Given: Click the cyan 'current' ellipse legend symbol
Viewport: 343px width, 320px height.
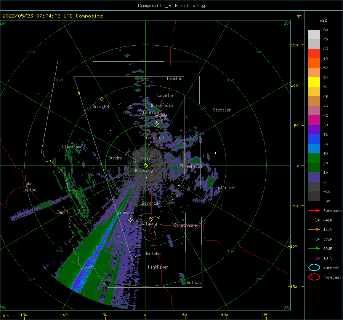Looking at the screenshot, I should click(314, 267).
